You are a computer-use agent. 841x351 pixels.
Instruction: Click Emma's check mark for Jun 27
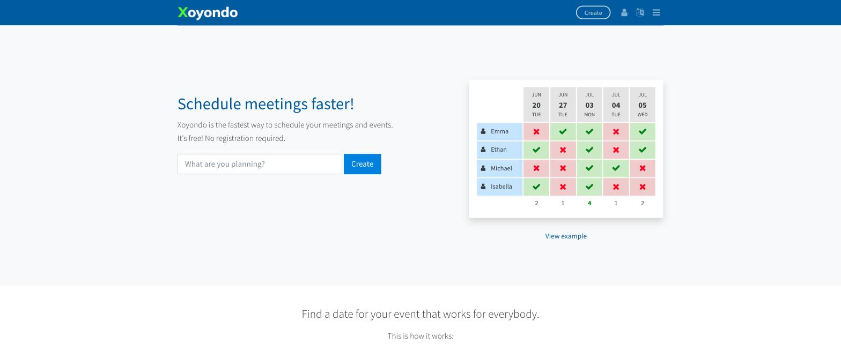pos(563,131)
